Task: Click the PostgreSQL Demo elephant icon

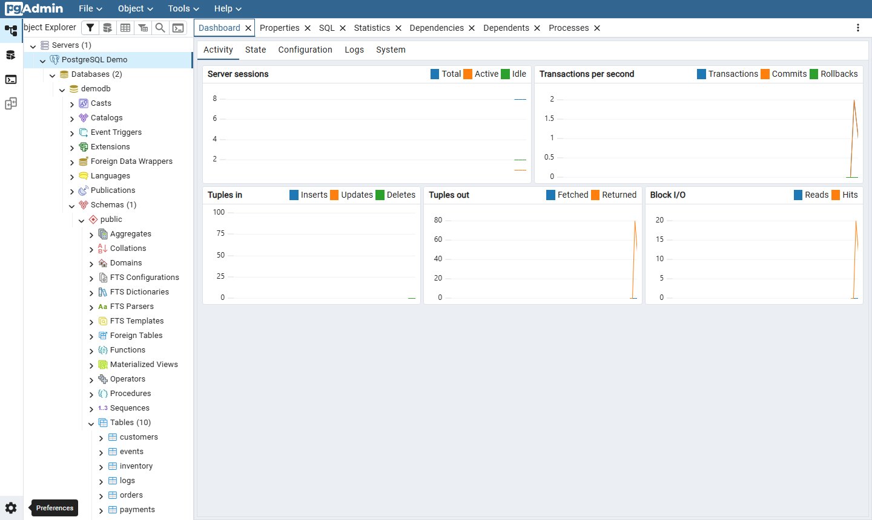Action: [x=54, y=60]
